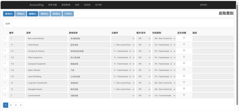
Task: Tick the row checkbox for Furniture & Fixtures
Action: pos(5,50)
